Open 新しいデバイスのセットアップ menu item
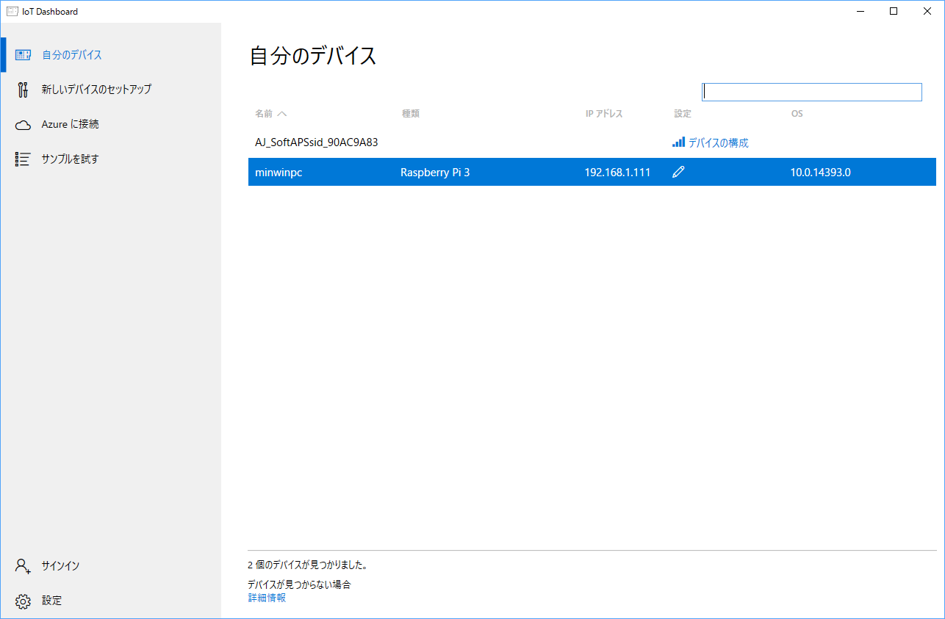The width and height of the screenshot is (945, 619). (x=96, y=90)
